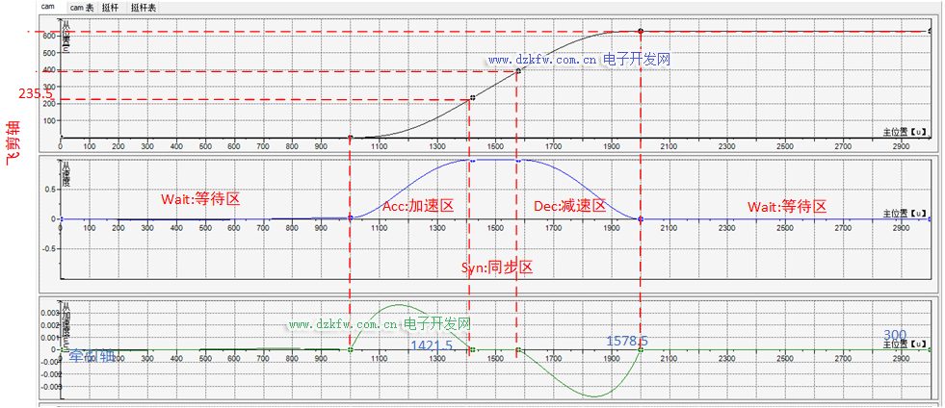
Task: Click the Dec:减速区 label
Action: tap(568, 206)
